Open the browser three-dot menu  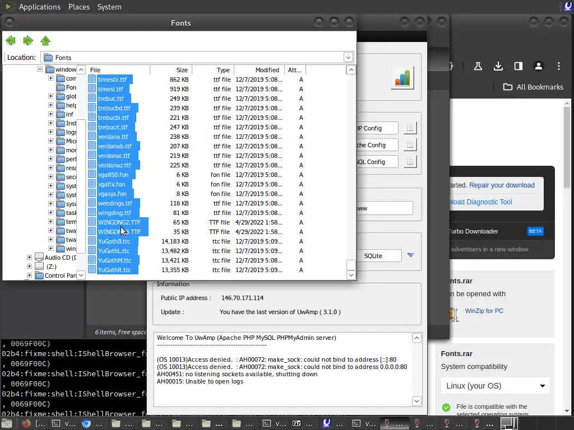pyautogui.click(x=559, y=66)
